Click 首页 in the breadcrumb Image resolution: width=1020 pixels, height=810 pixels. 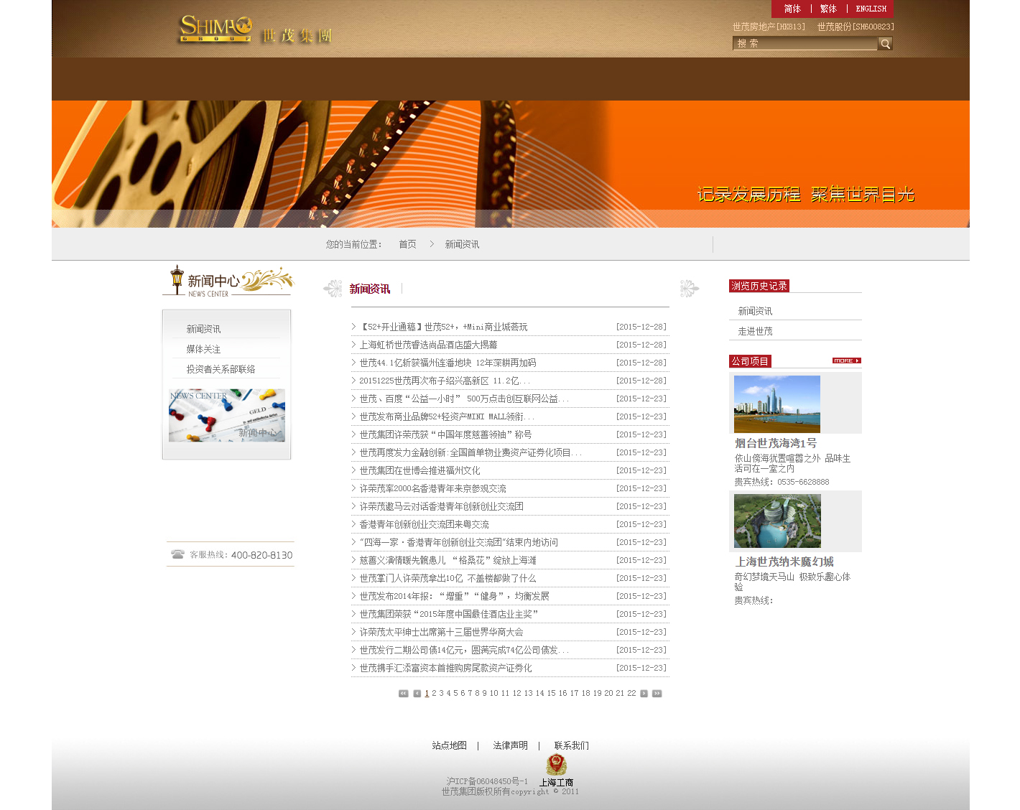[407, 244]
